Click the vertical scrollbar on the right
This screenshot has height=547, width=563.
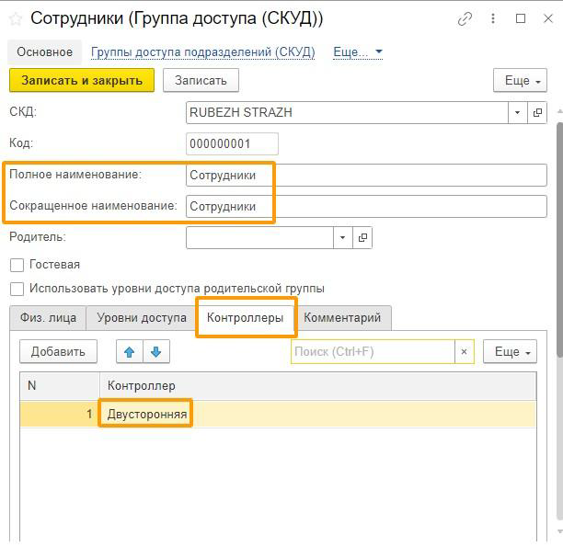click(558, 276)
